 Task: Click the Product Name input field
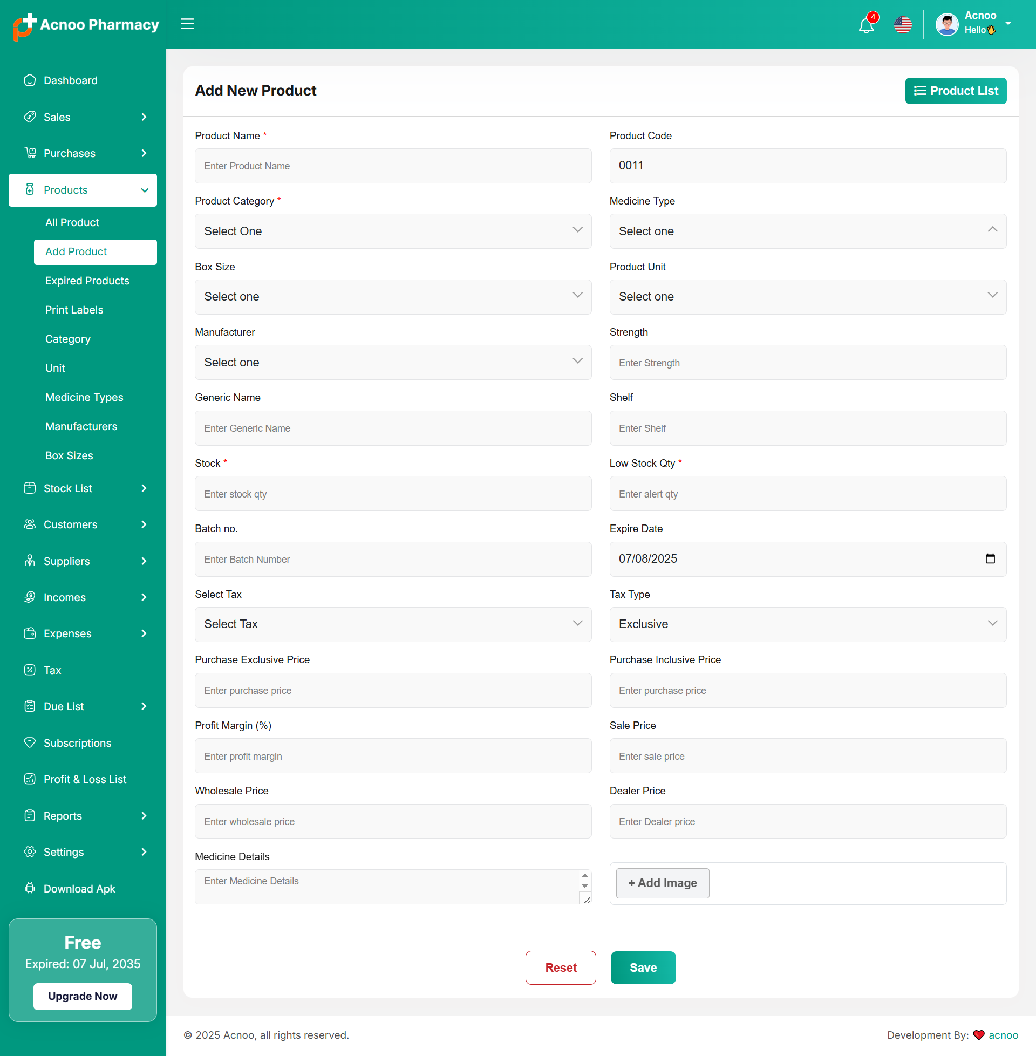click(393, 166)
